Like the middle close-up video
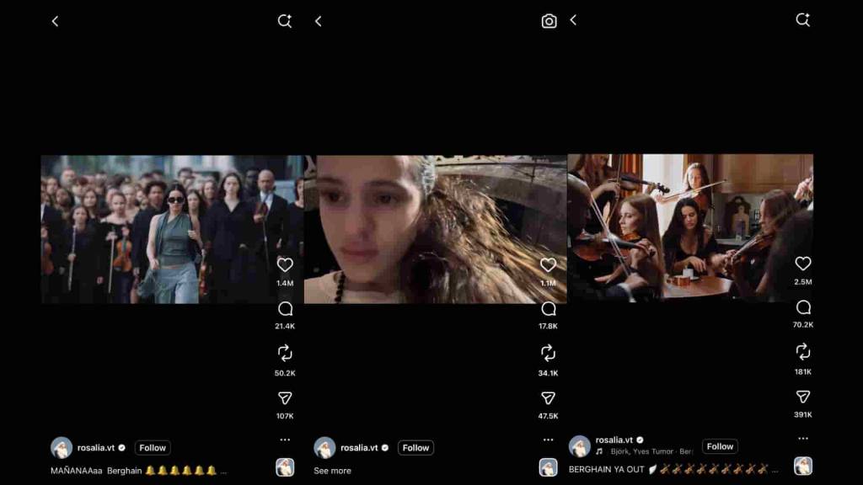 pos(549,263)
